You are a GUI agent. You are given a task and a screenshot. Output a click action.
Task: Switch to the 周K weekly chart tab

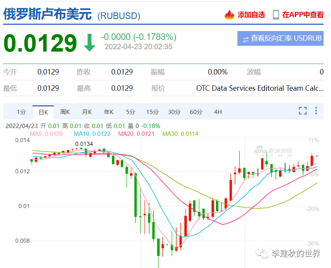[64, 112]
